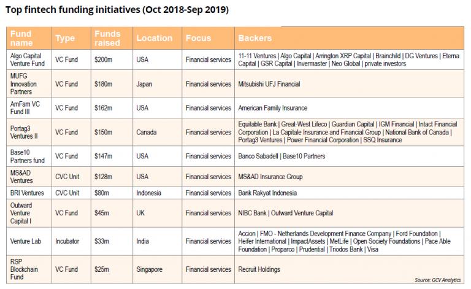This screenshot has width=471, height=289.
Task: Select the MS&AD Insurance Group backer cell
Action: click(270, 177)
